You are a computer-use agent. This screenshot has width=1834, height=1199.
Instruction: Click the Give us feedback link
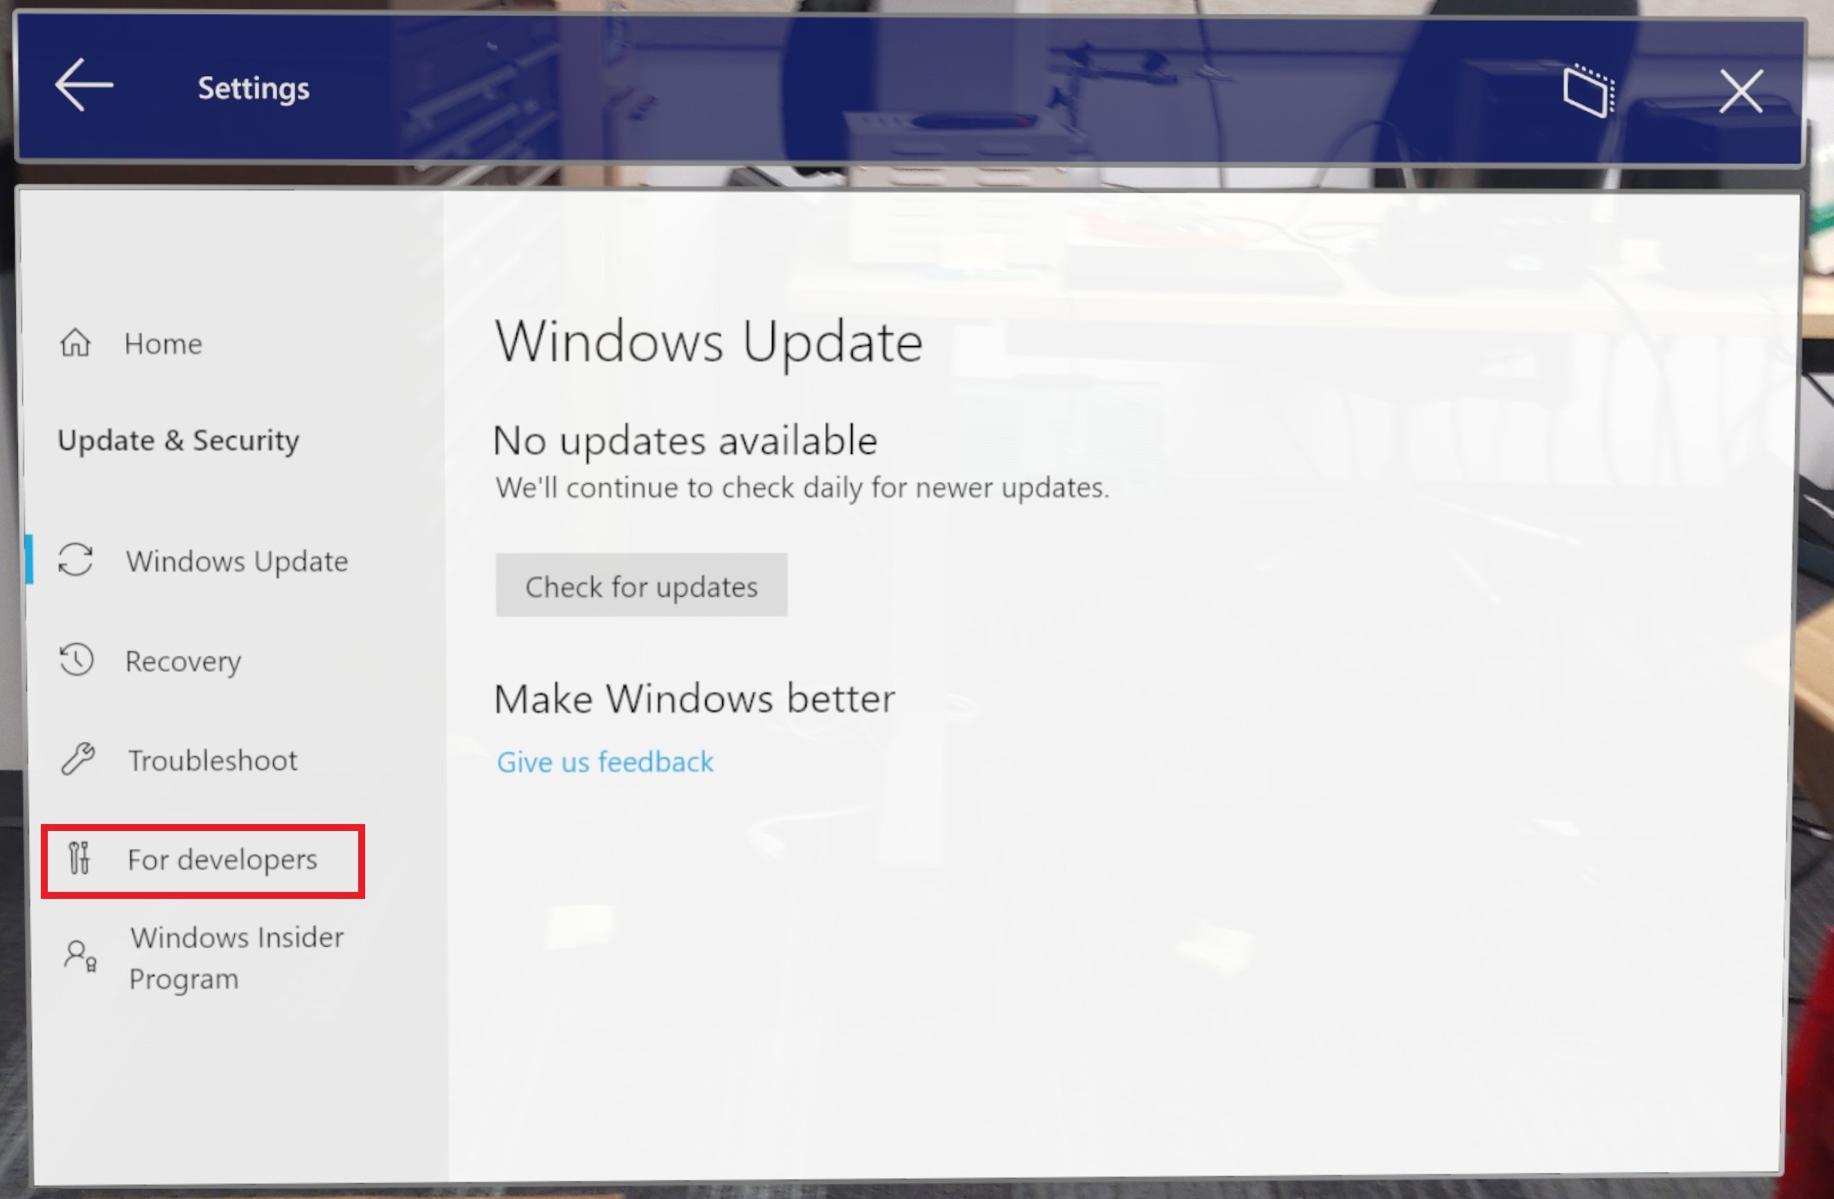(x=606, y=762)
